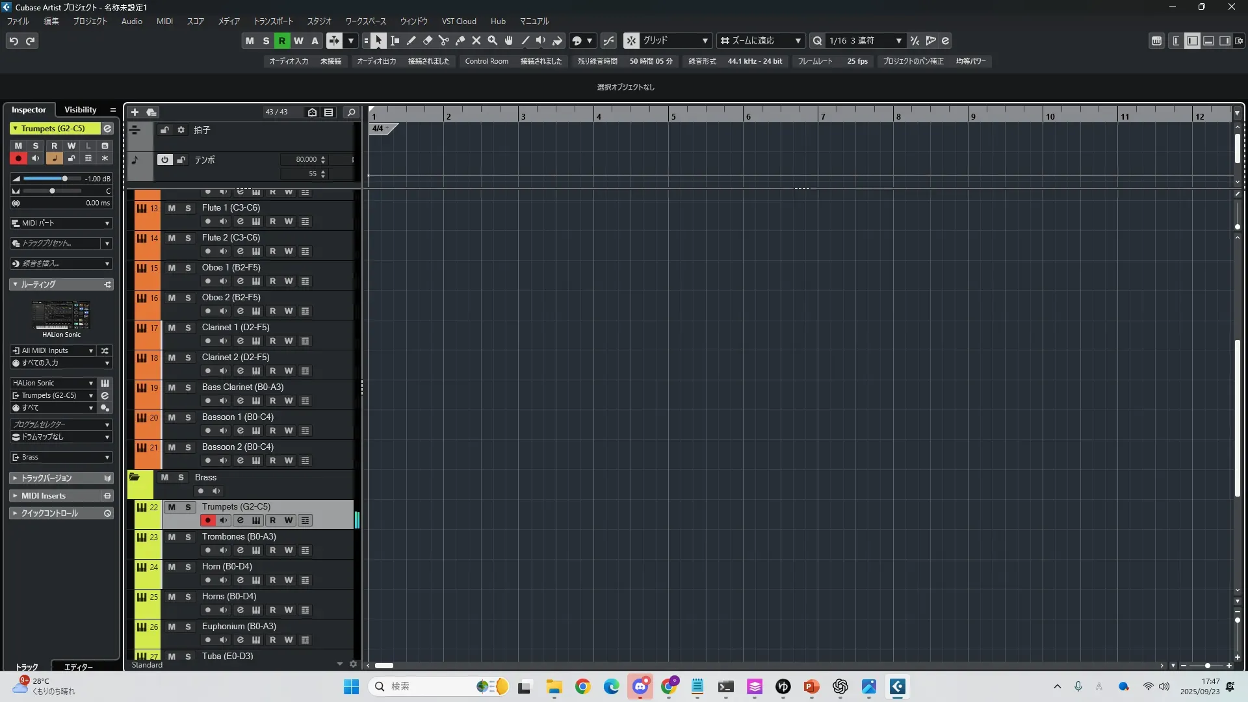
Task: Open the MIDI menu
Action: click(164, 21)
